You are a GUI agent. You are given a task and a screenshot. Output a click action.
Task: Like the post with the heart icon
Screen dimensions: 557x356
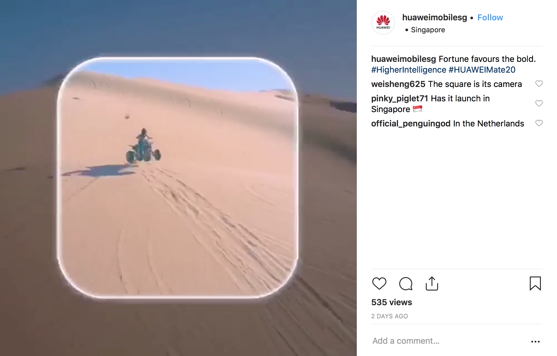coord(379,283)
